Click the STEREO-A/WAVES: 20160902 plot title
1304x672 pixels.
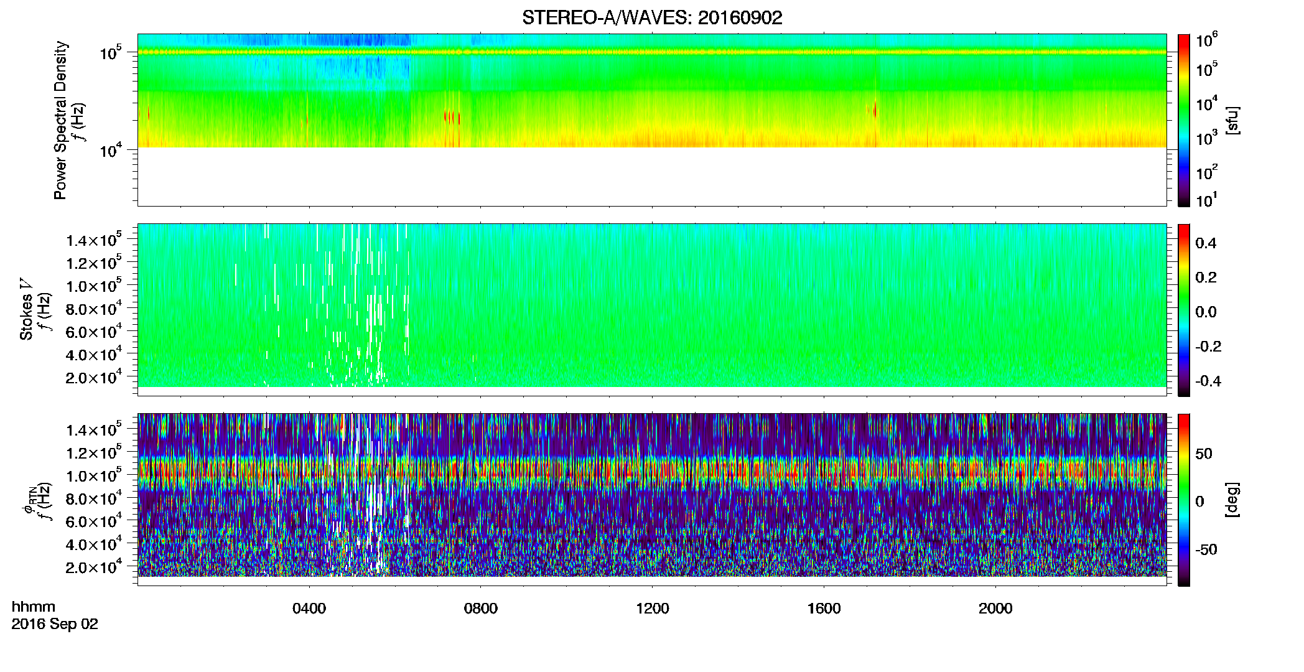pyautogui.click(x=652, y=17)
